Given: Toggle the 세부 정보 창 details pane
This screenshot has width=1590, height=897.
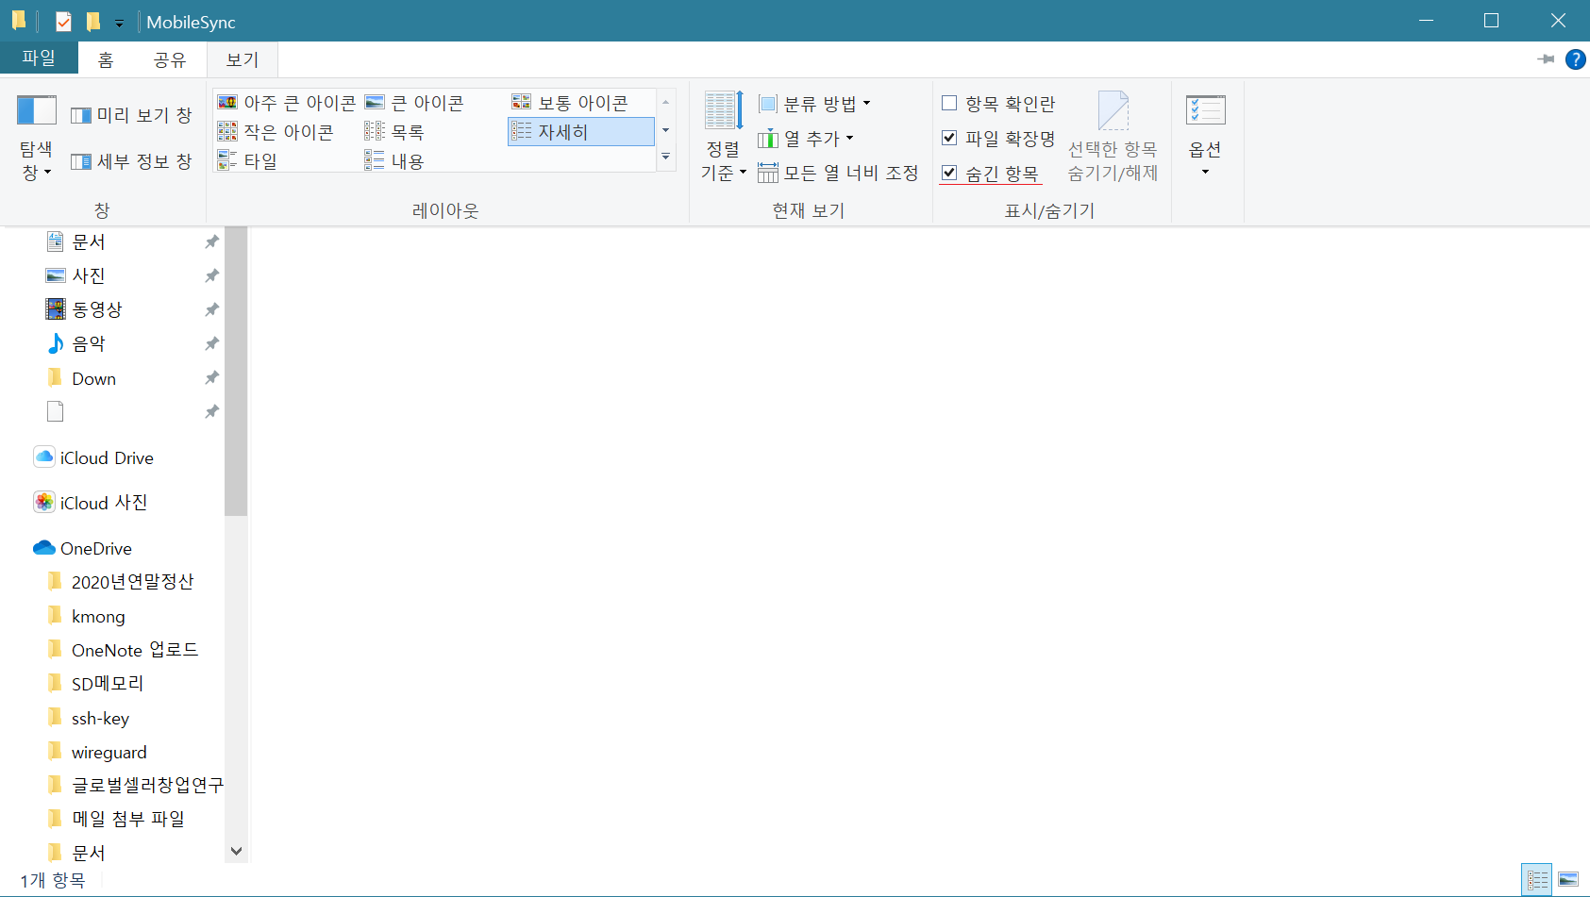Looking at the screenshot, I should 131,161.
